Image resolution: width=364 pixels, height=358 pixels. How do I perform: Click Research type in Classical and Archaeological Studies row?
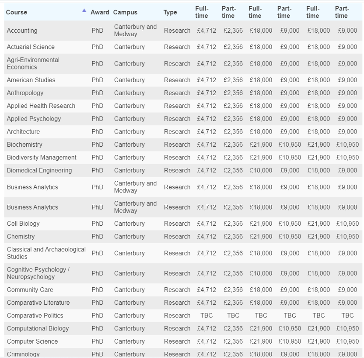(177, 253)
